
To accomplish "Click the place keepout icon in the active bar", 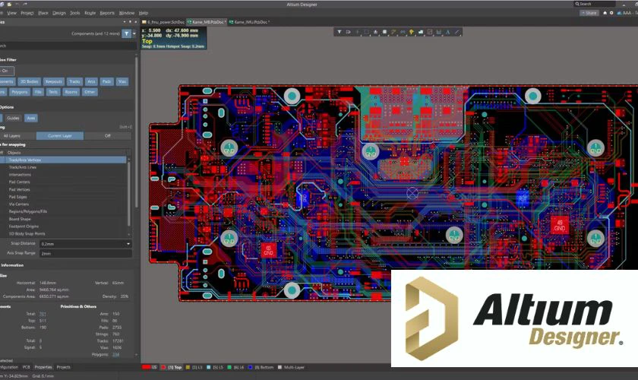I will click(x=430, y=32).
